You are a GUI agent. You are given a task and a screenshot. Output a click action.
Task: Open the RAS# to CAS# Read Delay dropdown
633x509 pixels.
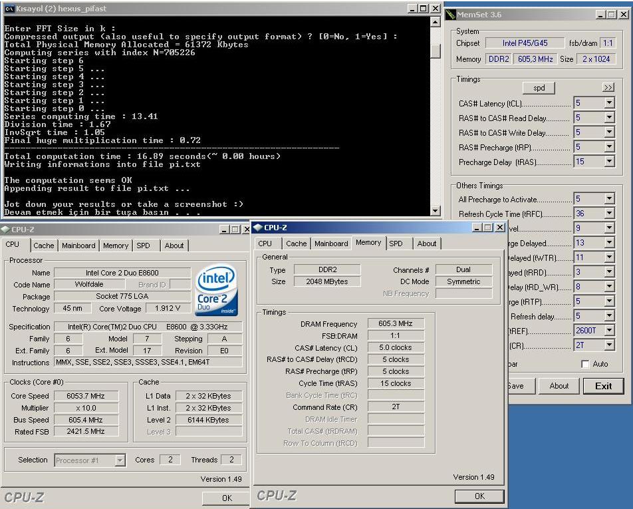point(609,118)
